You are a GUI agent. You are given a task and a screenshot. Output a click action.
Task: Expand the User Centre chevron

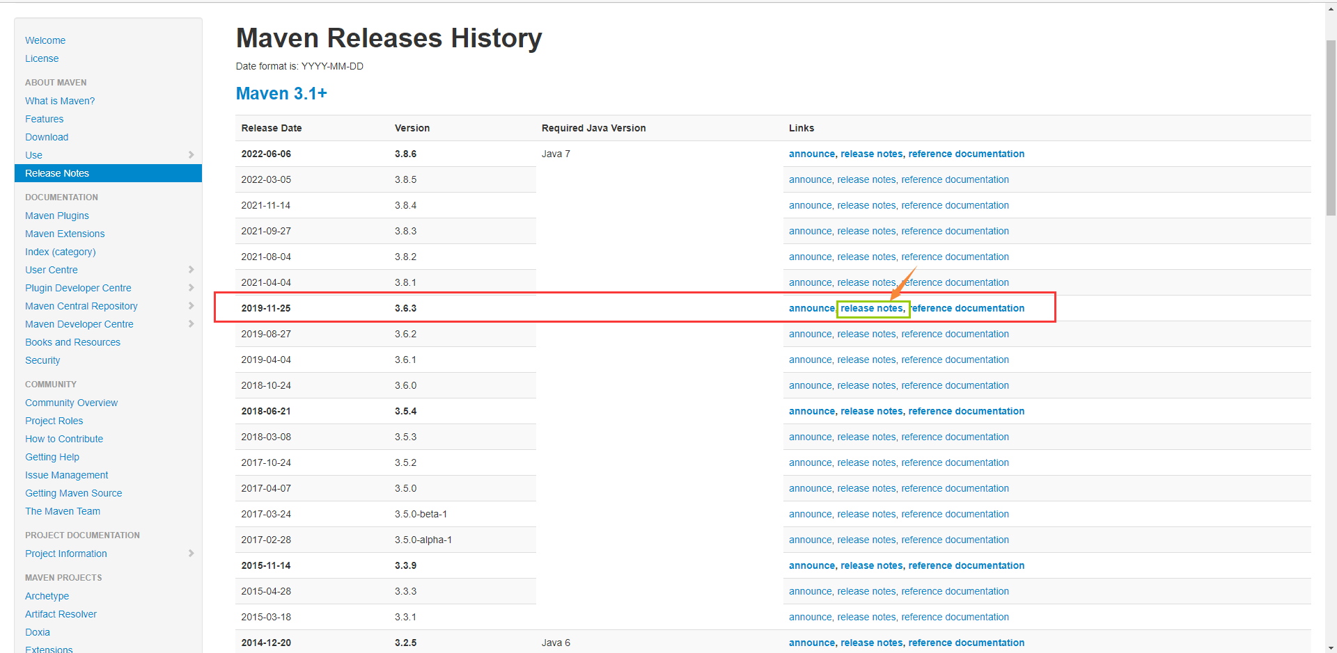pyautogui.click(x=191, y=269)
